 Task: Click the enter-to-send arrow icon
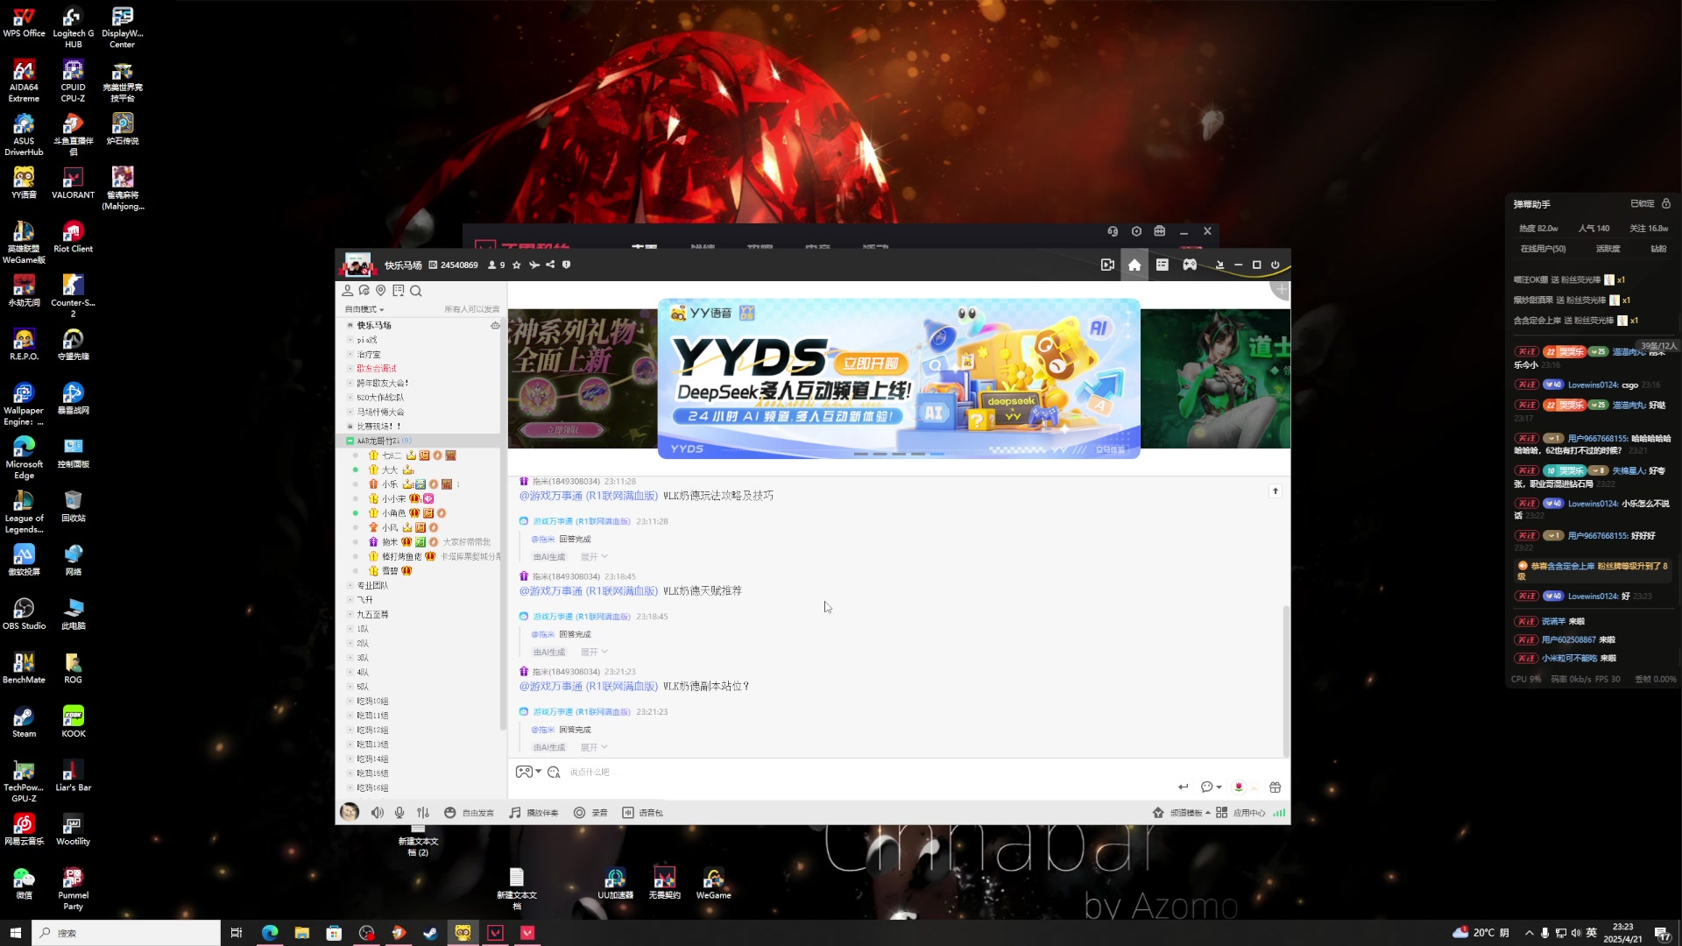pos(1184,787)
